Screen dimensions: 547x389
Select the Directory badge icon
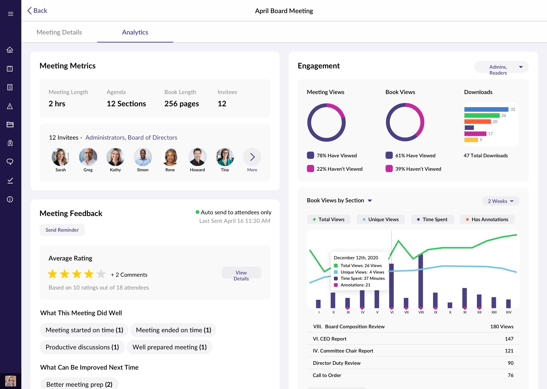click(x=10, y=143)
